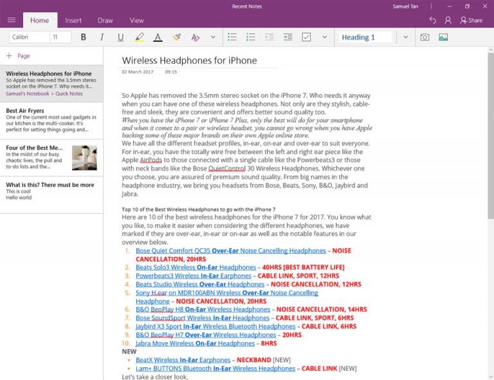This screenshot has height=380, width=494.
Task: Expand more paragraph options chevron
Action: tap(324, 37)
